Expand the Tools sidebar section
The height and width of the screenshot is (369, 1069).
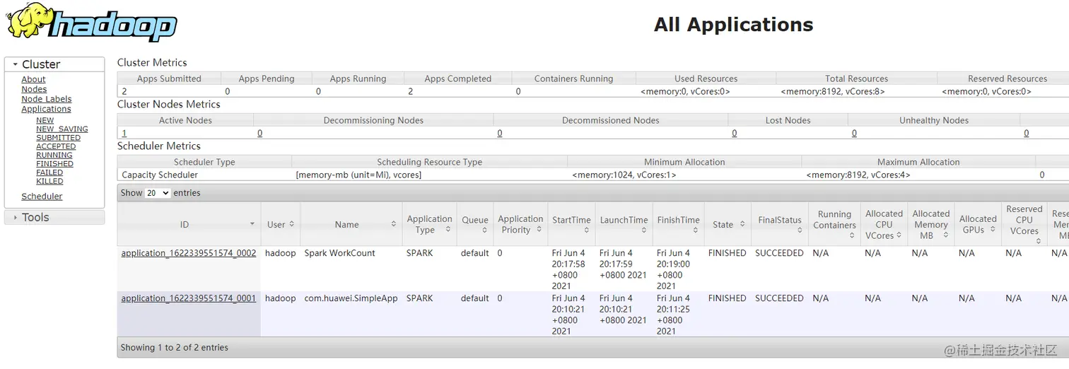tap(54, 218)
